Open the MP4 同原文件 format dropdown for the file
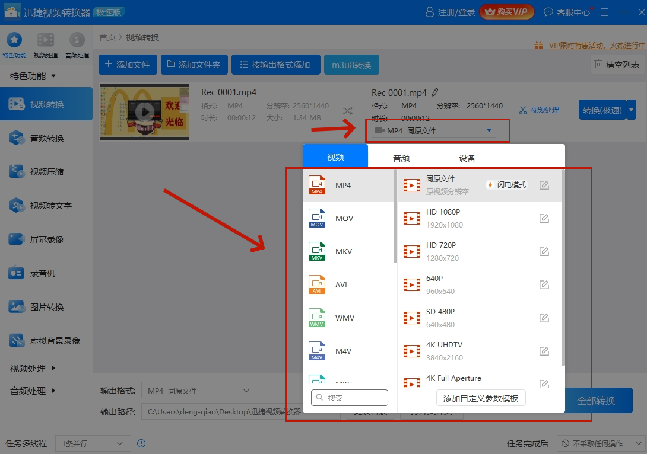The image size is (647, 454). pyautogui.click(x=434, y=130)
